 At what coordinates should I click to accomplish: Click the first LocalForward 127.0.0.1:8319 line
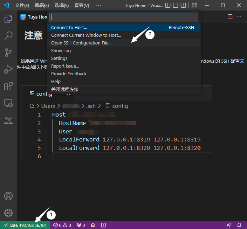[130, 139]
